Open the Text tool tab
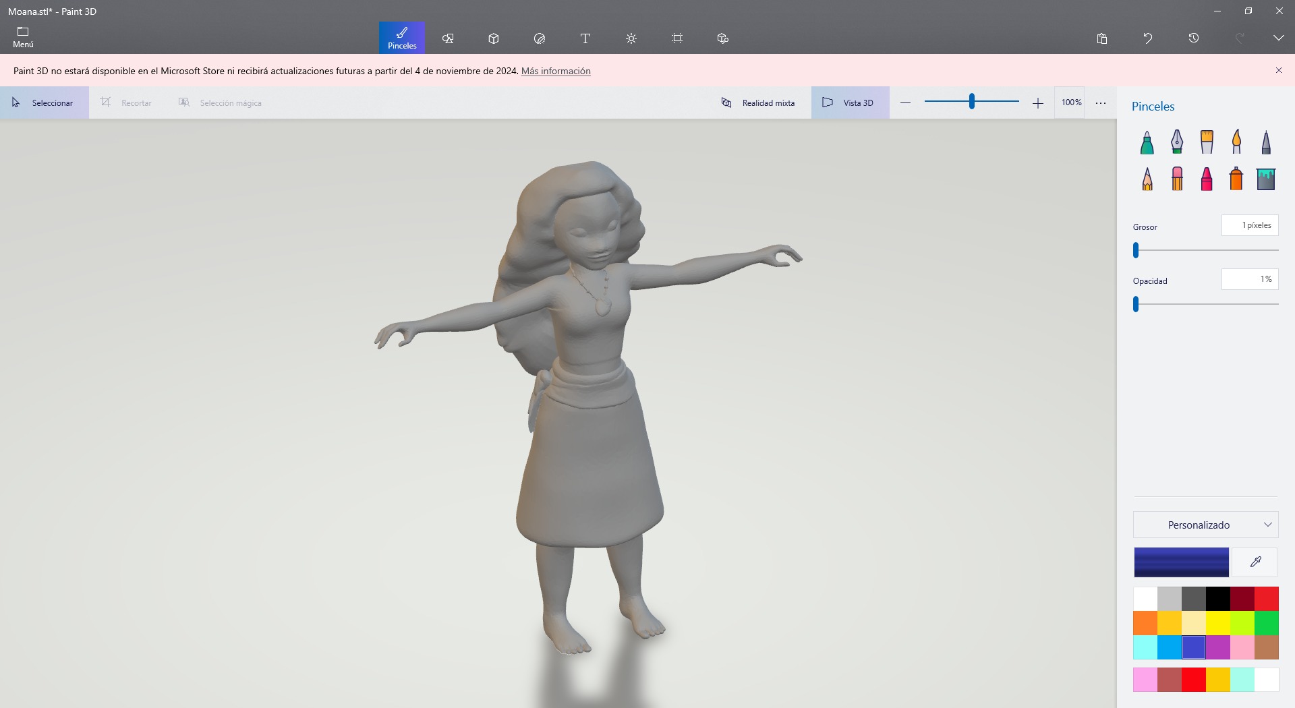This screenshot has height=708, width=1295. (585, 38)
